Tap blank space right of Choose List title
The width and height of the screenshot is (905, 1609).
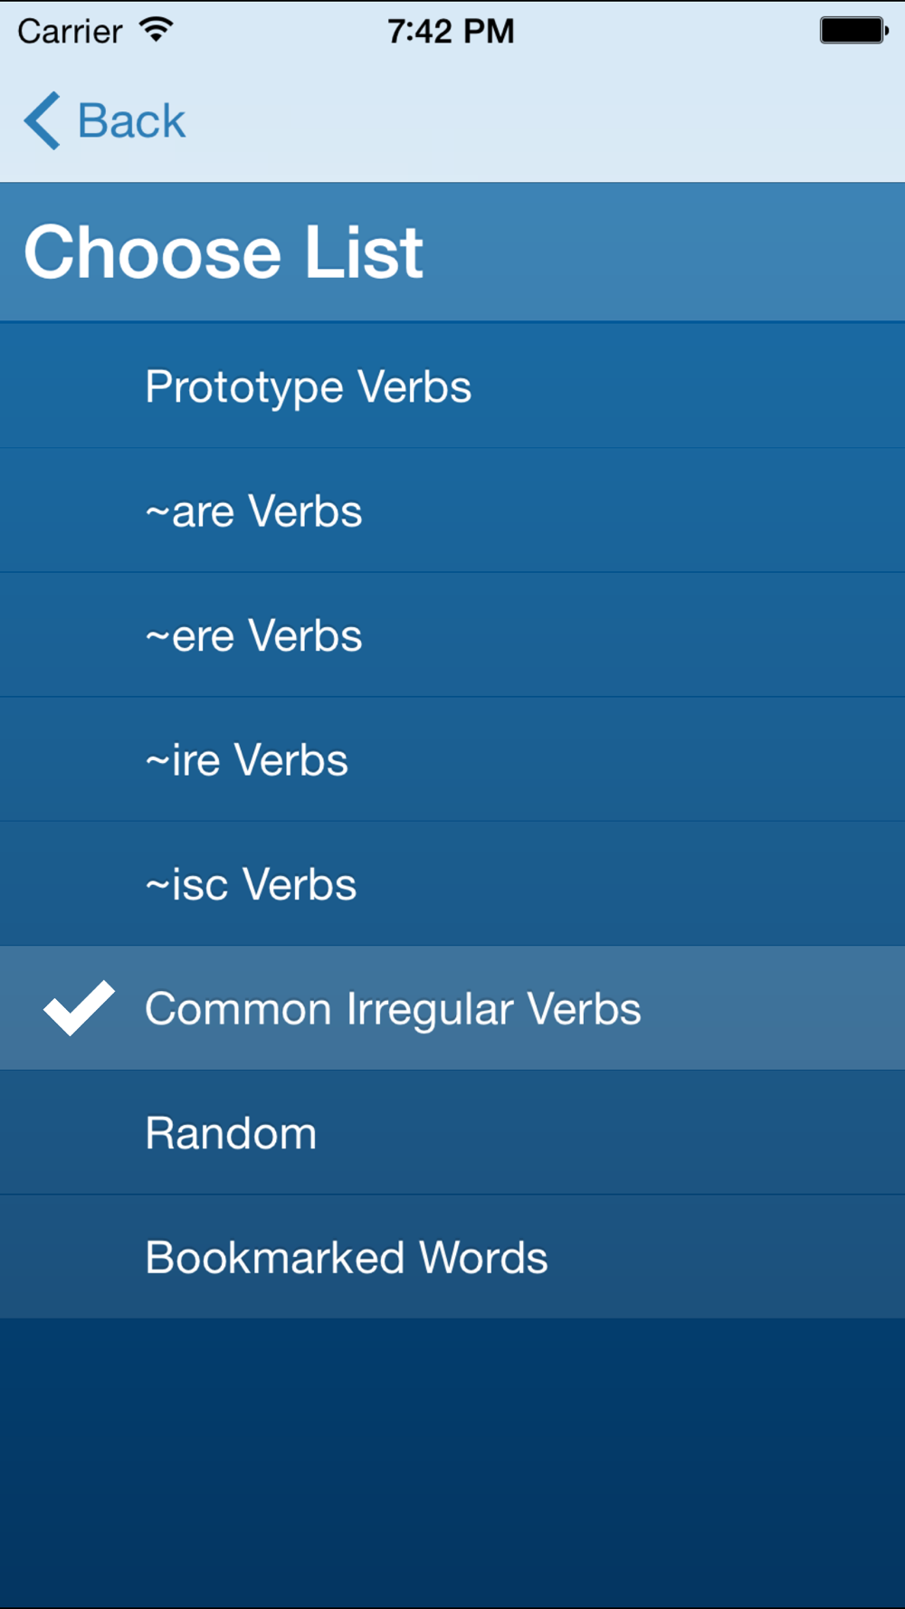[x=670, y=252]
